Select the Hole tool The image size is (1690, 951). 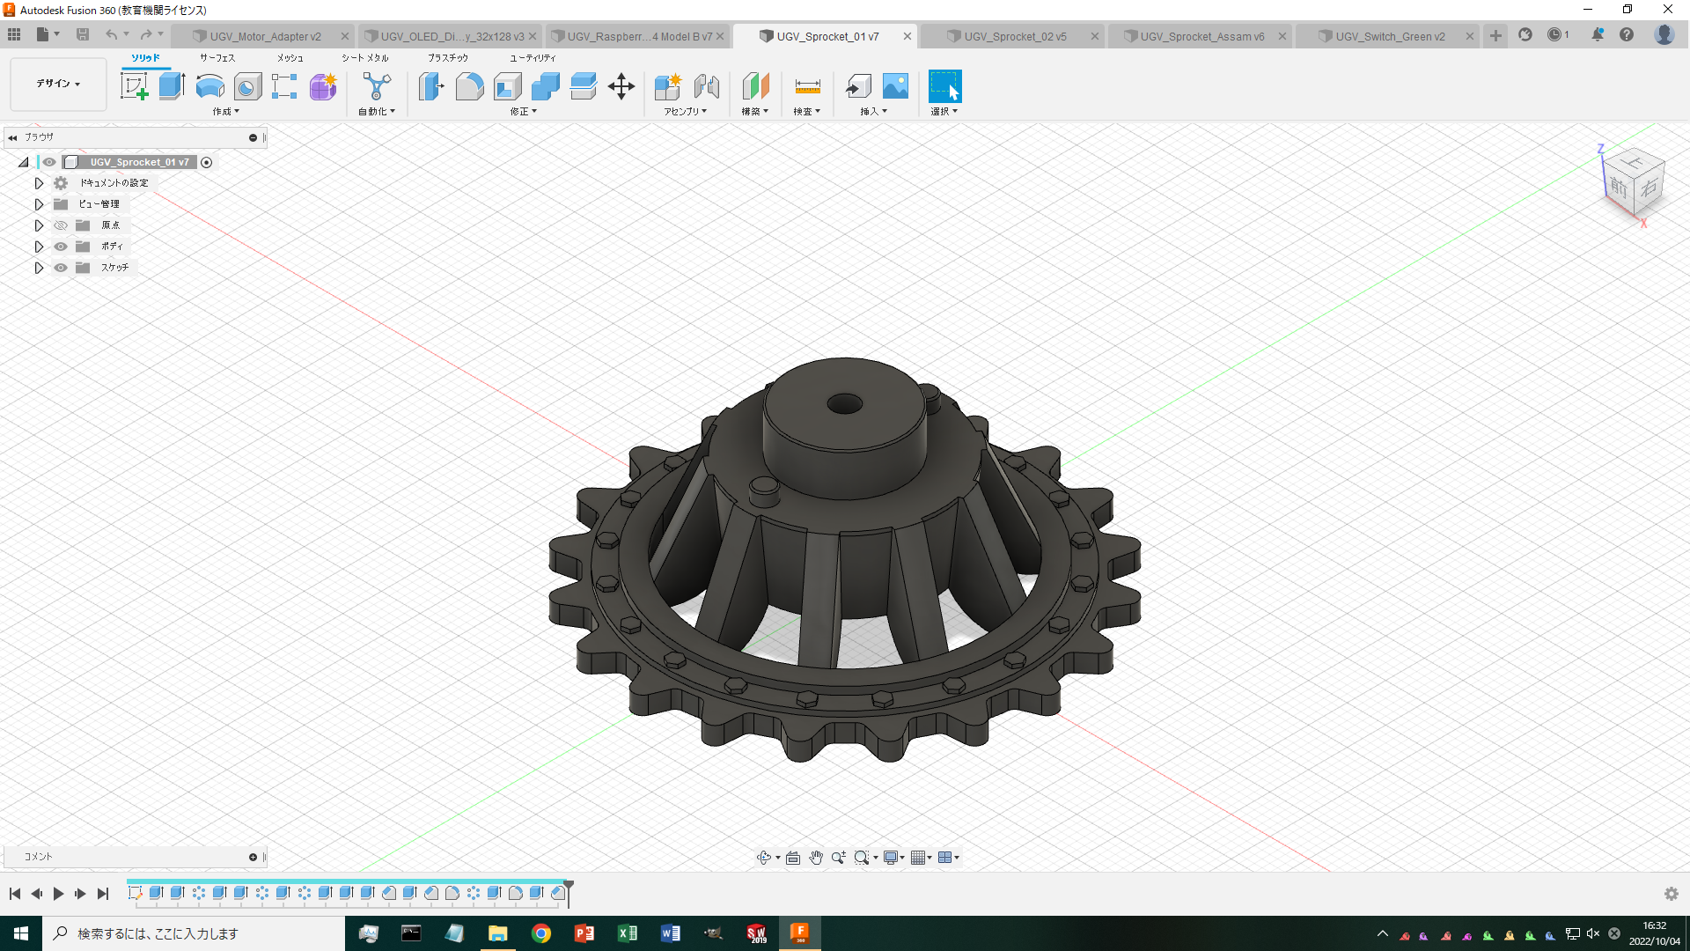click(247, 86)
